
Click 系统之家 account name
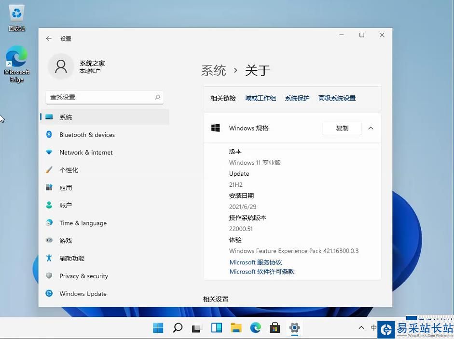click(92, 63)
